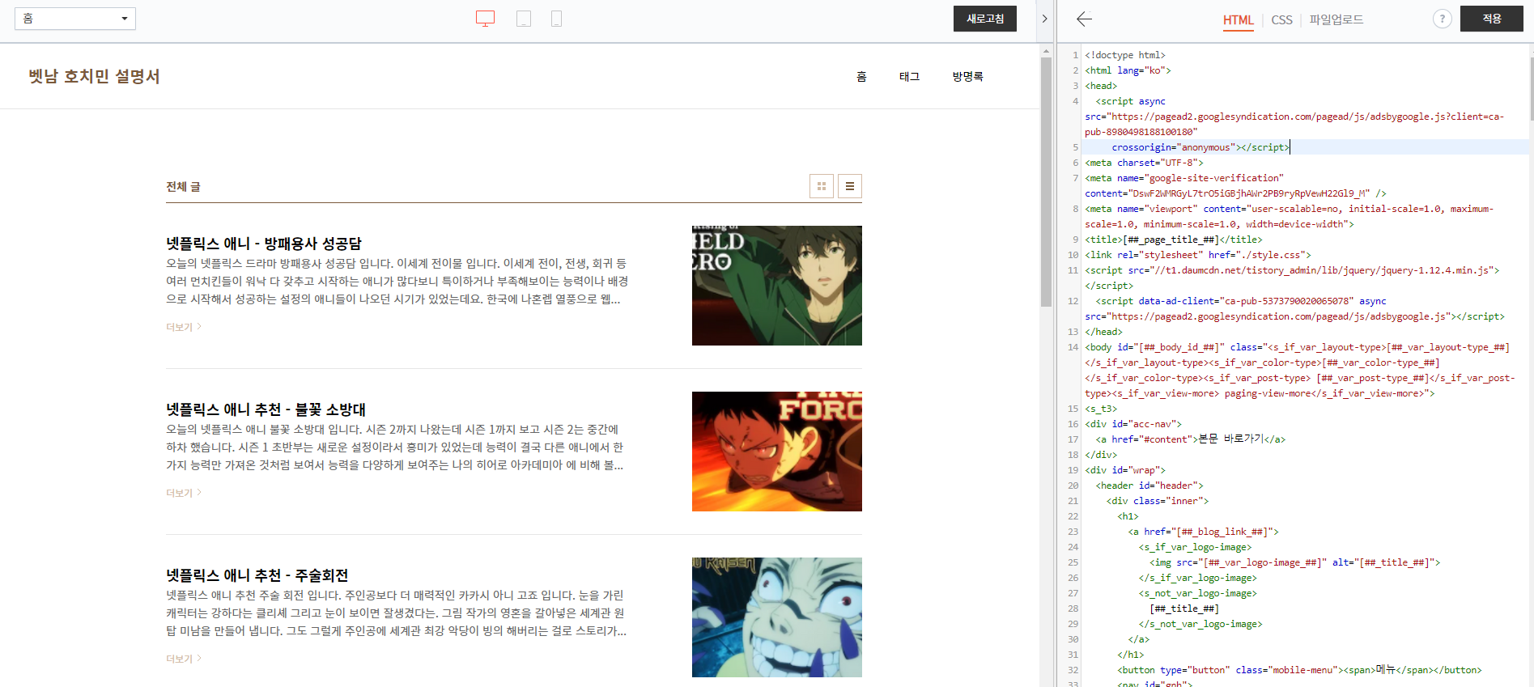Click the closing head tag line

coord(1103,332)
